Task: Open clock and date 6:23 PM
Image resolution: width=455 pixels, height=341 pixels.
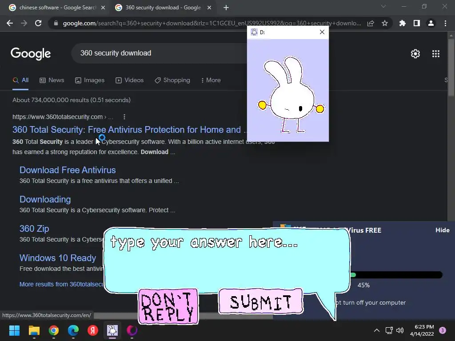Action: [422, 330]
